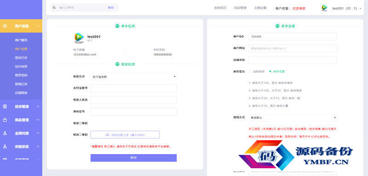This screenshot has height=176, width=368.
Task: Click the 支付宝账号 input field
Action: tap(133, 88)
